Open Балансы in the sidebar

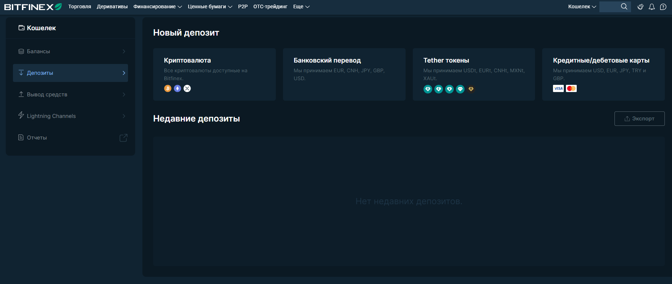click(70, 51)
